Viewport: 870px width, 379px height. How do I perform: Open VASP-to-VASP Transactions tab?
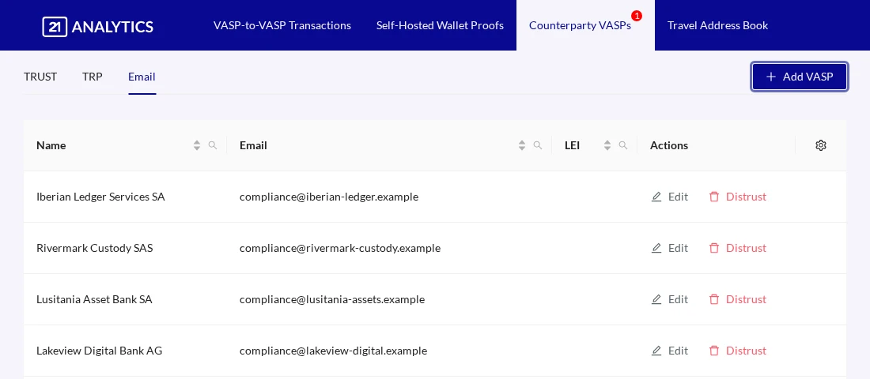(282, 25)
